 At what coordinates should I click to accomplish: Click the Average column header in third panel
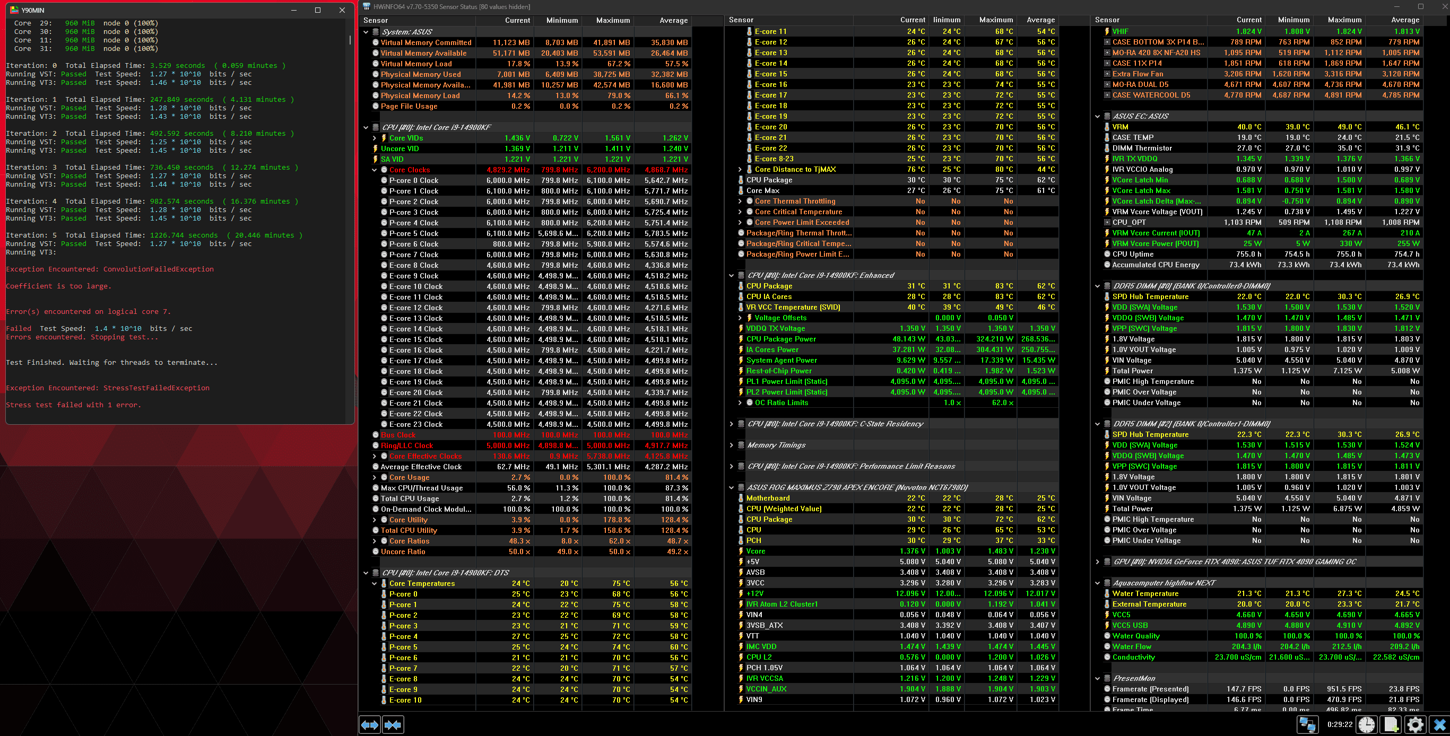pyautogui.click(x=1395, y=20)
